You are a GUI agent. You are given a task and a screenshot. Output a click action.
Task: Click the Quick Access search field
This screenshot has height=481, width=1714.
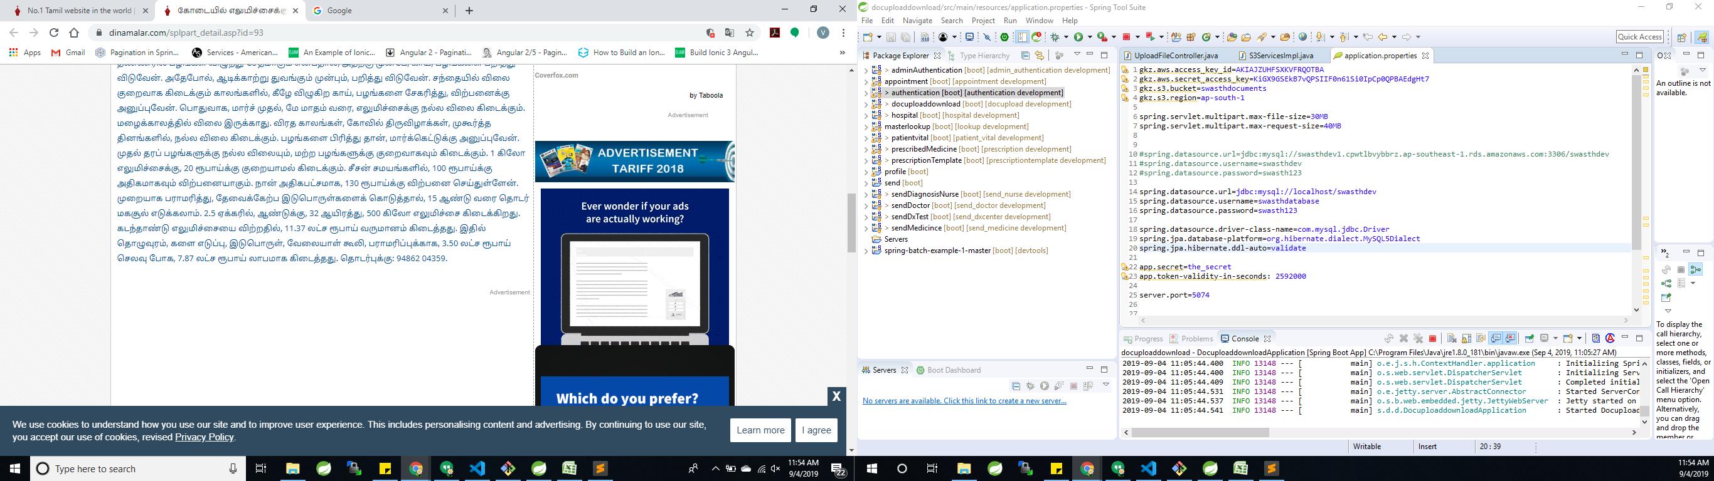click(x=1639, y=37)
